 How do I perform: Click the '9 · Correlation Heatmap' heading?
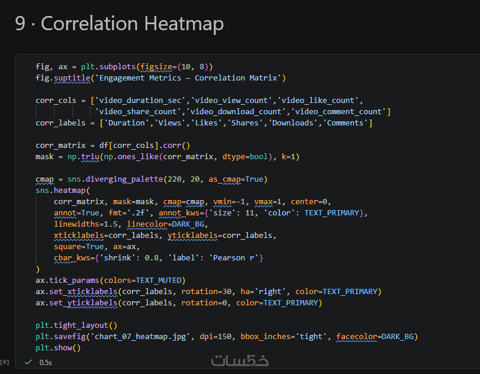click(x=120, y=24)
